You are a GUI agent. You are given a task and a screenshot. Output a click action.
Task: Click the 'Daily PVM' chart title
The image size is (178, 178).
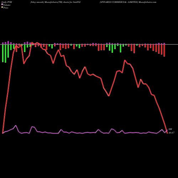[x=7, y=2]
